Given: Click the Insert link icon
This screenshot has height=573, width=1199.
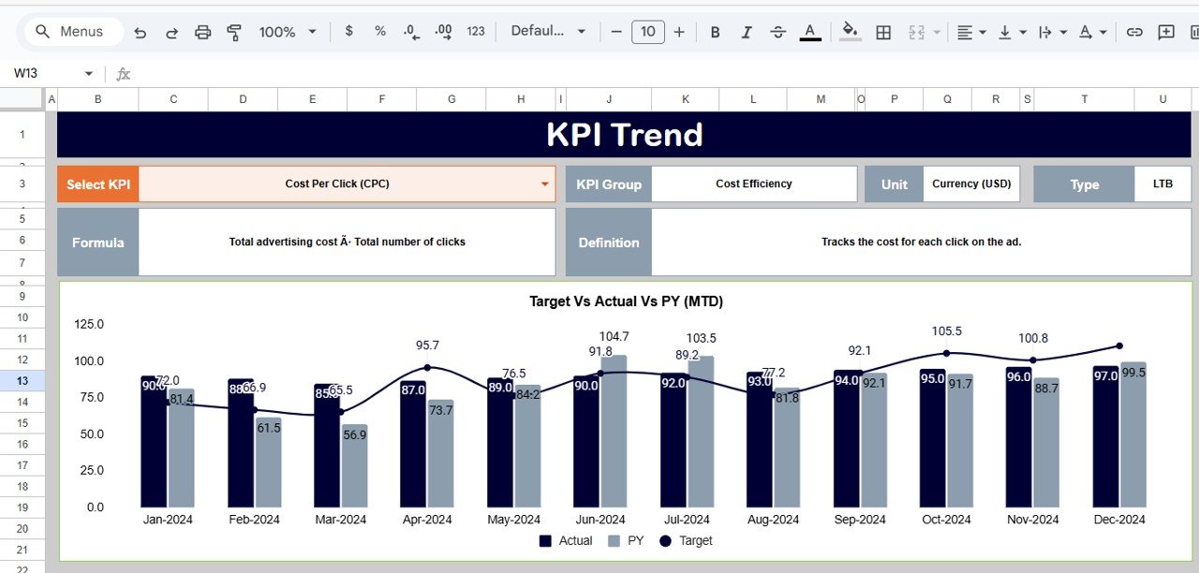Looking at the screenshot, I should pos(1133,31).
